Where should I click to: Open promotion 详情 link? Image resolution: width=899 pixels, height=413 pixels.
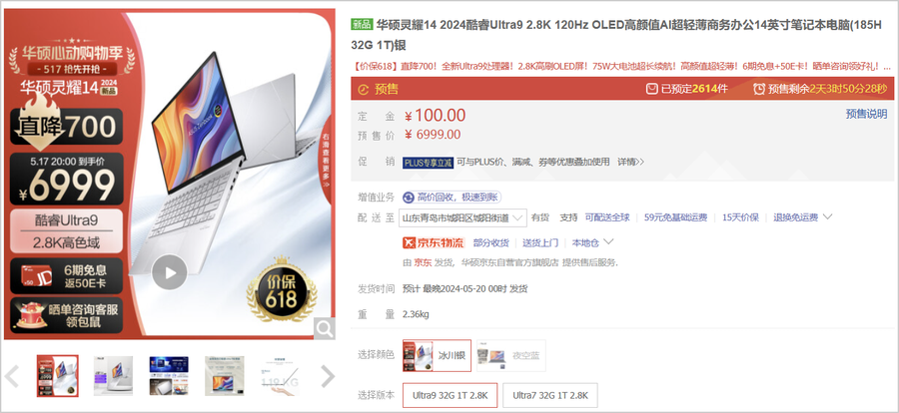point(630,162)
